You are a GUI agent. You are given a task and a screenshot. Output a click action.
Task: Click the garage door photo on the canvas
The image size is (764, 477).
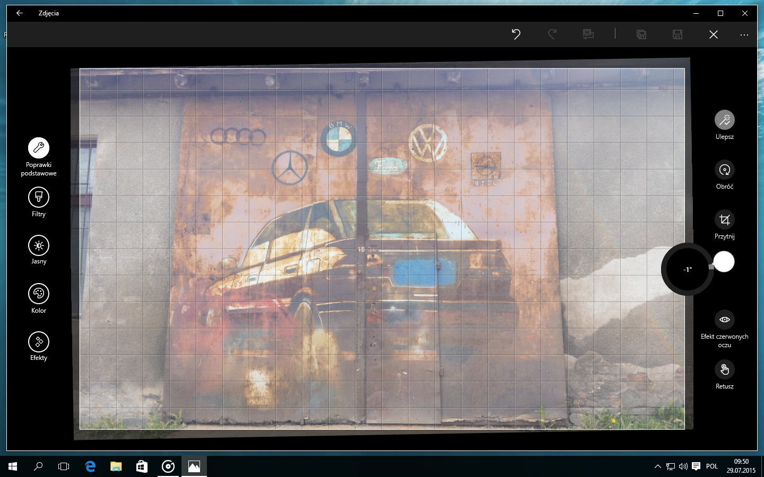coord(382,249)
